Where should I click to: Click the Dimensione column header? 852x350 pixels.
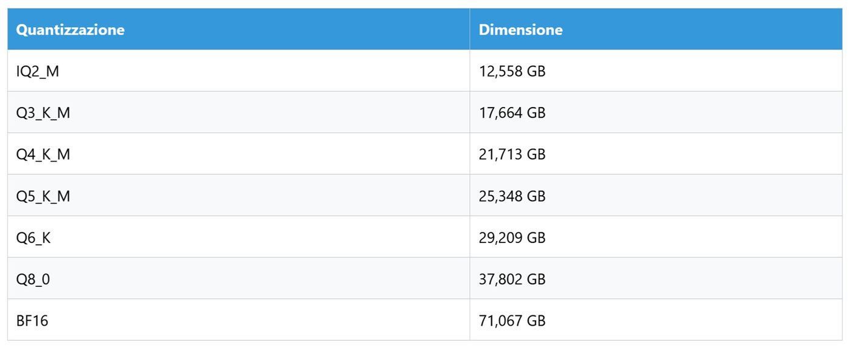[x=656, y=29]
